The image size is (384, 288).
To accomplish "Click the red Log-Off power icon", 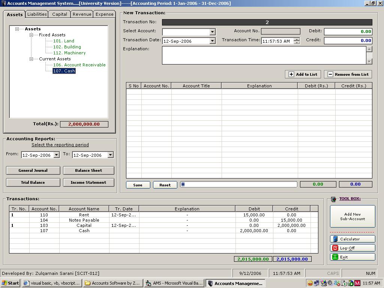I will tap(335, 248).
